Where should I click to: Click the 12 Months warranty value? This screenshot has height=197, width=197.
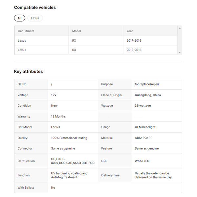point(58,116)
